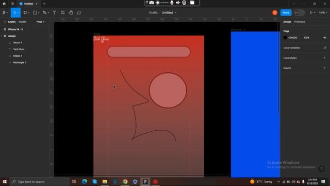
Task: Select the Pen tool
Action: click(45, 12)
